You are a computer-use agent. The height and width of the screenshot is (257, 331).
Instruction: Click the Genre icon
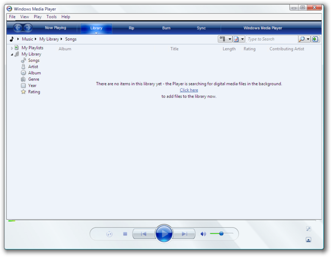tap(23, 79)
